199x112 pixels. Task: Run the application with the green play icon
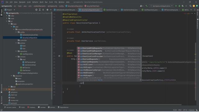176,6
